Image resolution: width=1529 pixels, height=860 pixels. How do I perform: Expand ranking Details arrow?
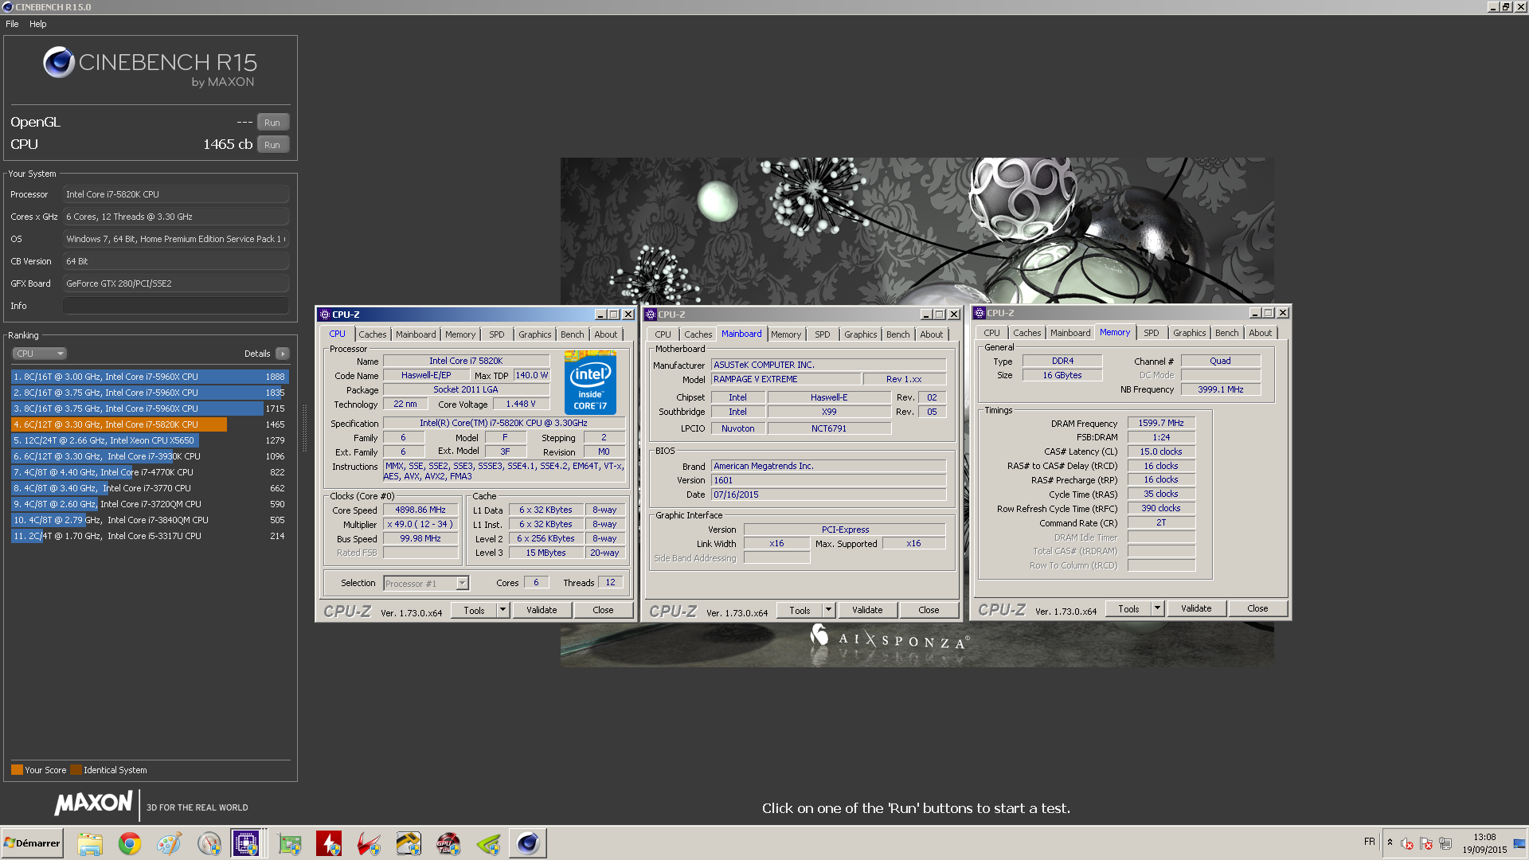point(283,354)
